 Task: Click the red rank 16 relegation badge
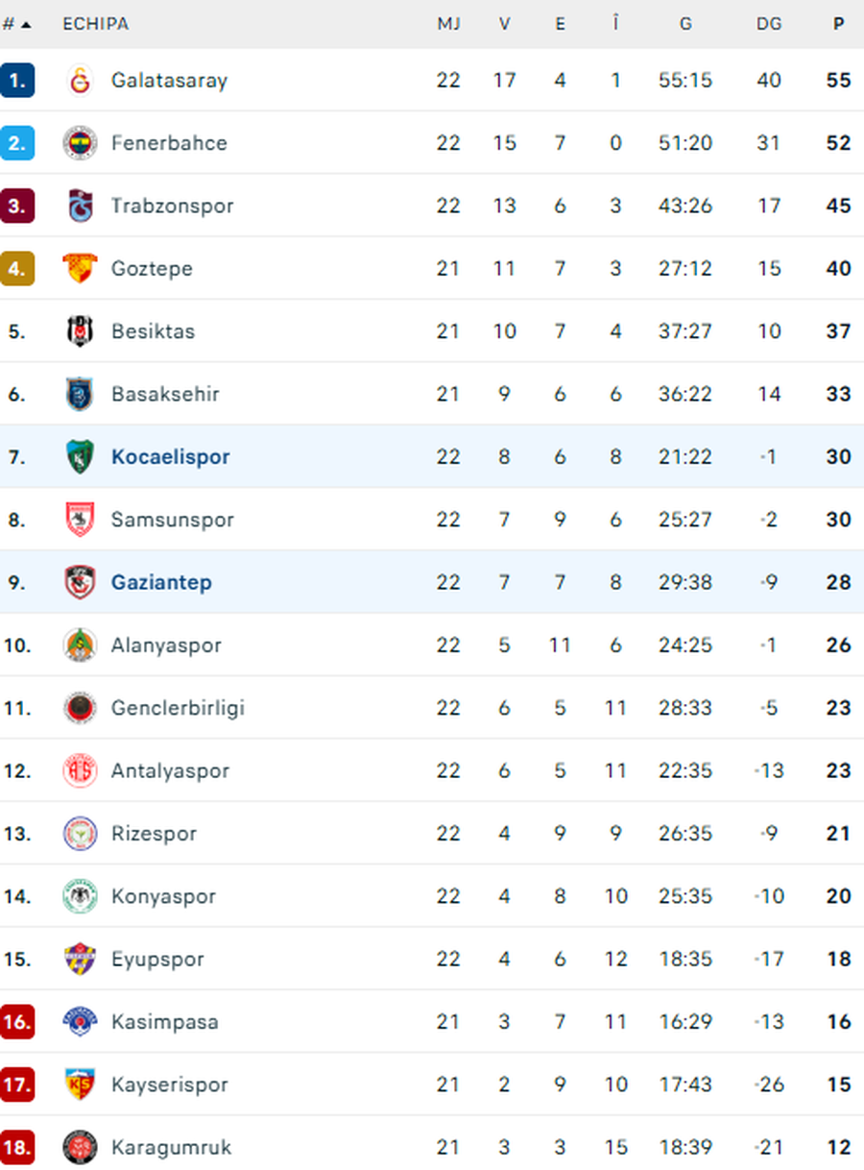tap(17, 1022)
